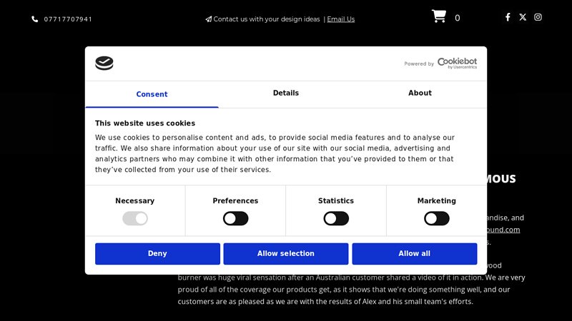Select the Consent tab
This screenshot has height=321, width=572.
click(152, 94)
